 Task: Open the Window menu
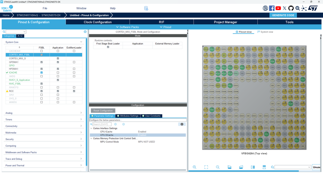[81, 8]
